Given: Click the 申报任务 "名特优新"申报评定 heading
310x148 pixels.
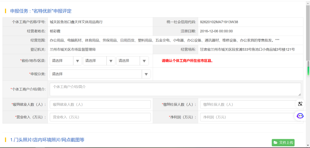Looking at the screenshot, I should click(41, 11).
